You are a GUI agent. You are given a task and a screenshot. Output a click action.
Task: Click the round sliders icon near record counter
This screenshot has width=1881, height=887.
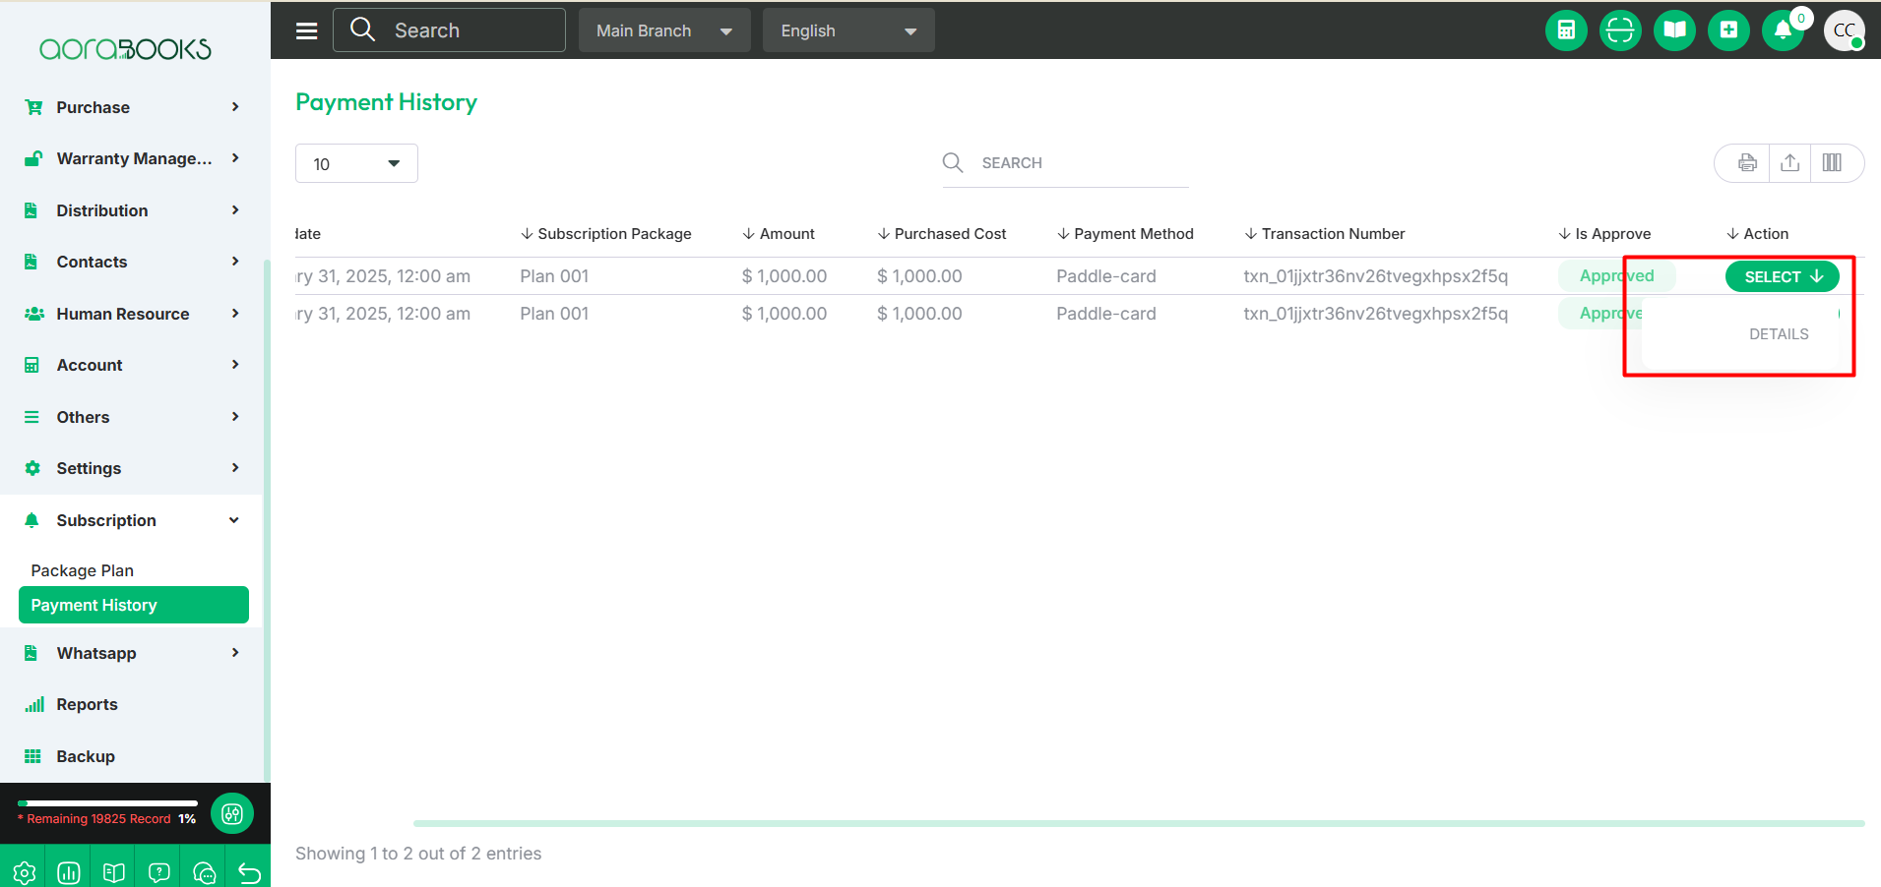232,813
